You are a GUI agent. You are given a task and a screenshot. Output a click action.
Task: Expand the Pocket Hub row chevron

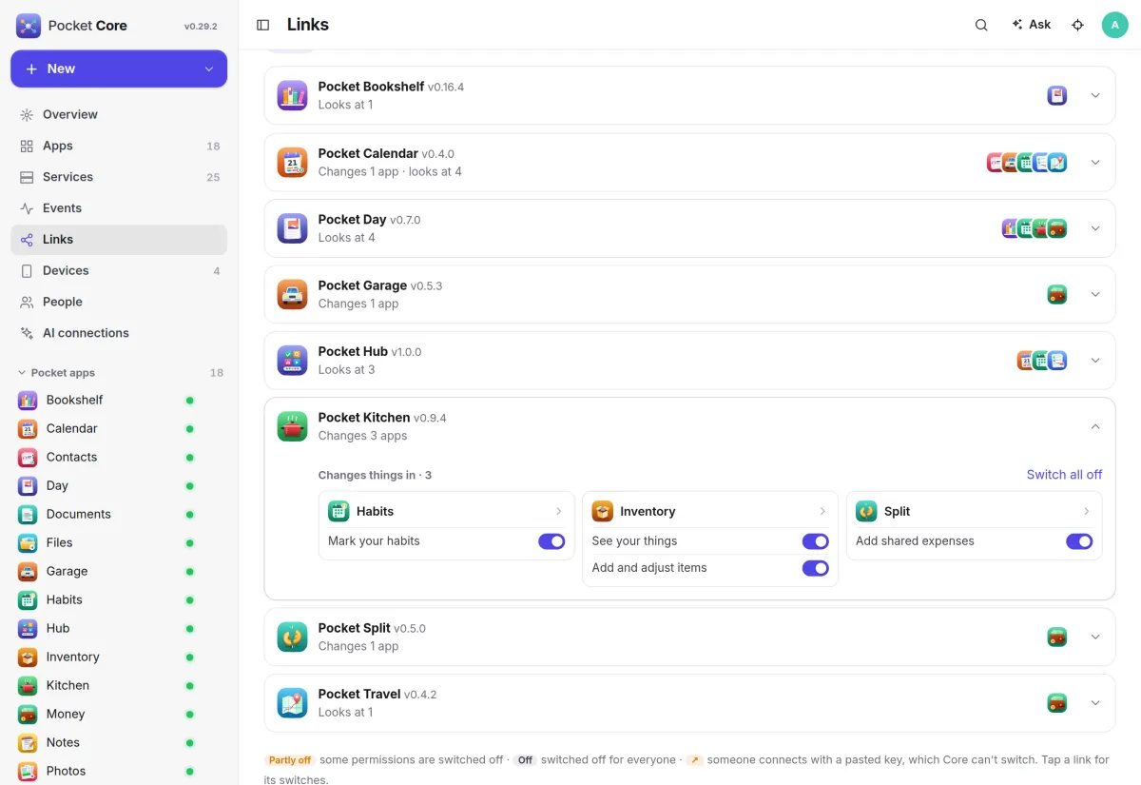click(1095, 361)
